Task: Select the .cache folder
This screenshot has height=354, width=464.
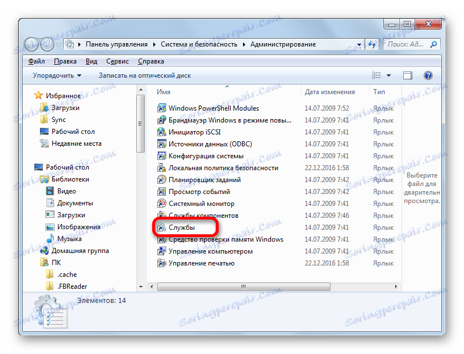Action: pyautogui.click(x=67, y=275)
